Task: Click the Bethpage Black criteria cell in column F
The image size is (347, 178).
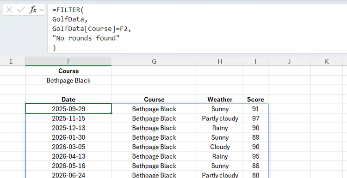Action: [68, 80]
